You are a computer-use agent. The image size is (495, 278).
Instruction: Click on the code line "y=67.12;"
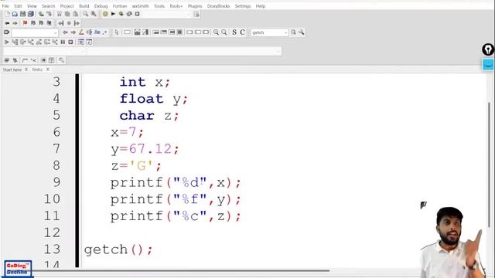pos(145,149)
